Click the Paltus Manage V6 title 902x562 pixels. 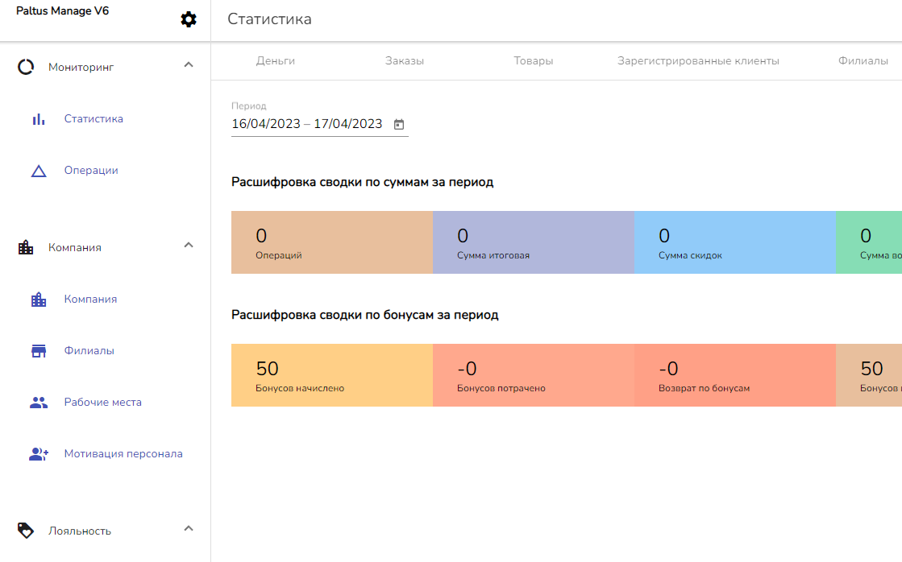point(62,11)
